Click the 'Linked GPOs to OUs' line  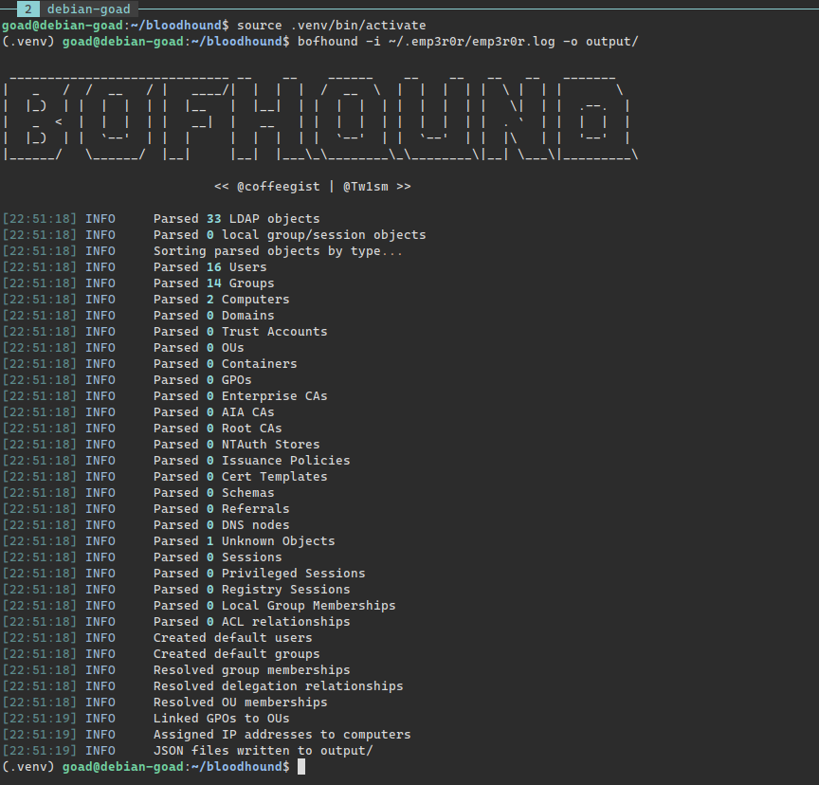coord(221,719)
